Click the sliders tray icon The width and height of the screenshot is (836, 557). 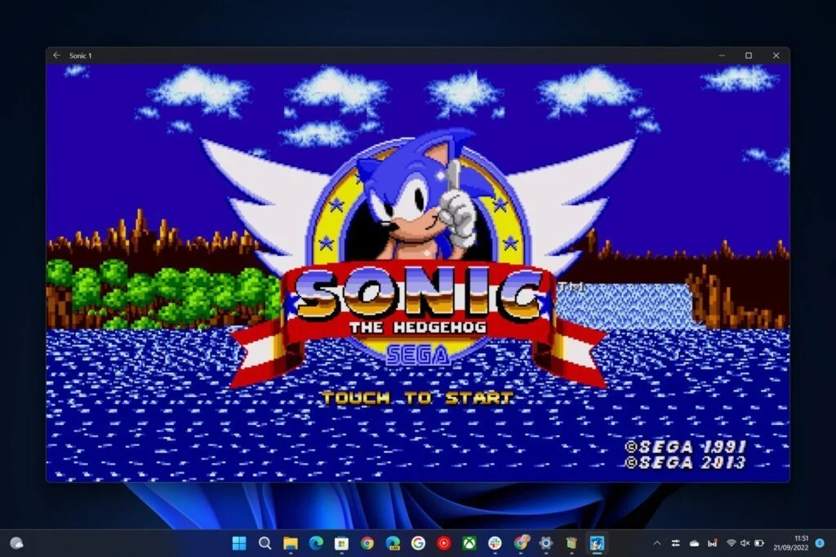675,543
